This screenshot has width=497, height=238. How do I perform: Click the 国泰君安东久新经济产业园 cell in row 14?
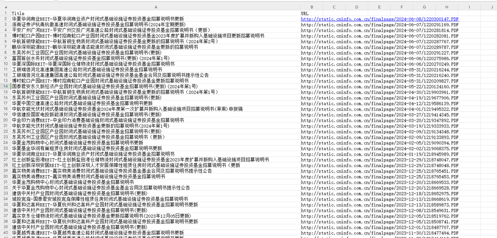click(x=104, y=86)
